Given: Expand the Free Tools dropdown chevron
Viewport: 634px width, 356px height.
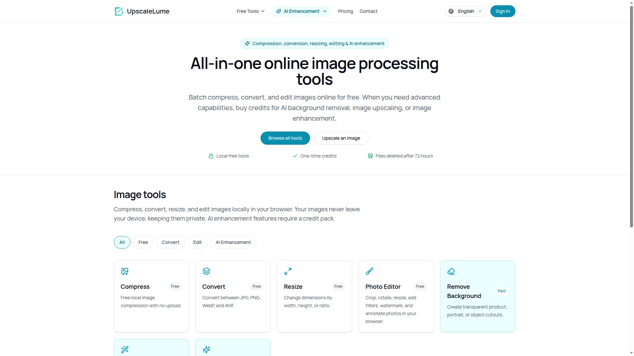Looking at the screenshot, I should 263,11.
